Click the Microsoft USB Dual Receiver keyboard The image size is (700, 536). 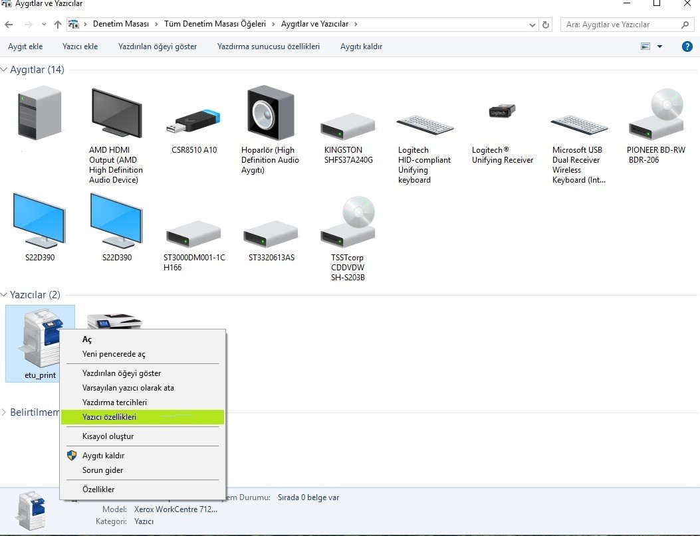click(x=579, y=124)
